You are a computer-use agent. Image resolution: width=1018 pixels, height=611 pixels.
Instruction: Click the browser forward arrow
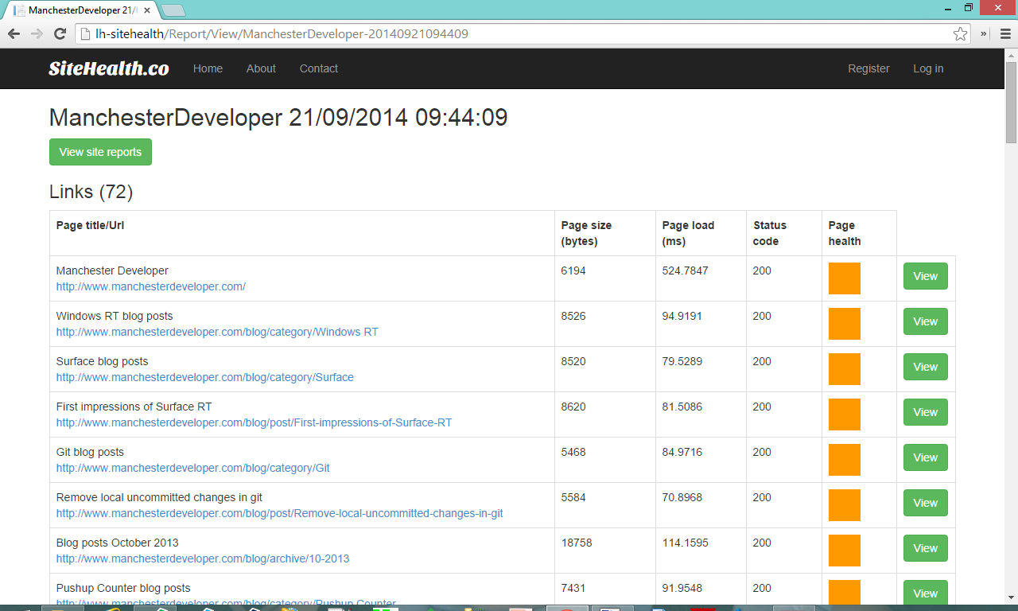pyautogui.click(x=37, y=33)
